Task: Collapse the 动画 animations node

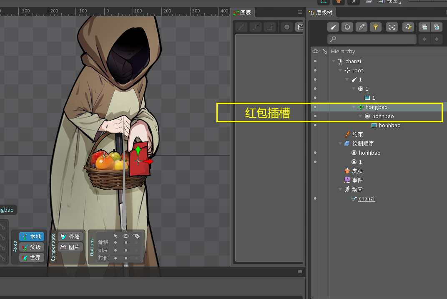Action: 340,189
